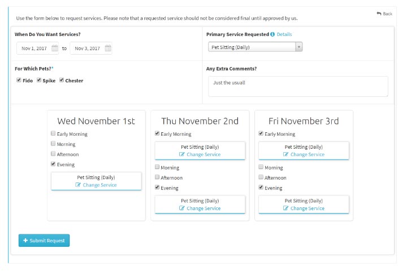
Task: Check Morning on Wed November 1st
Action: click(x=53, y=144)
